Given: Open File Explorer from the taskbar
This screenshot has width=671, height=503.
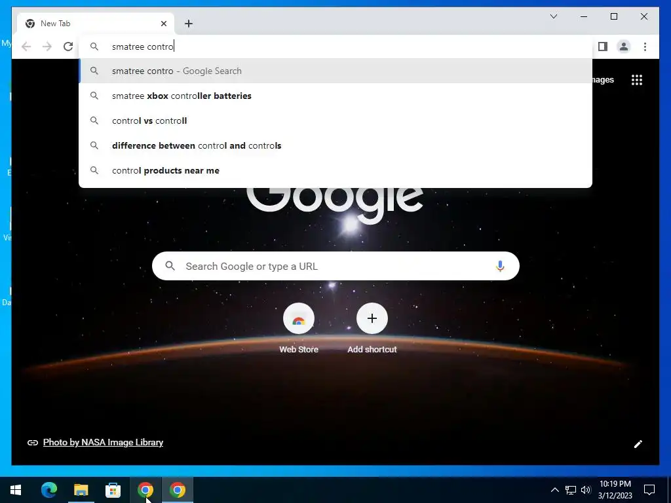Looking at the screenshot, I should [81, 490].
